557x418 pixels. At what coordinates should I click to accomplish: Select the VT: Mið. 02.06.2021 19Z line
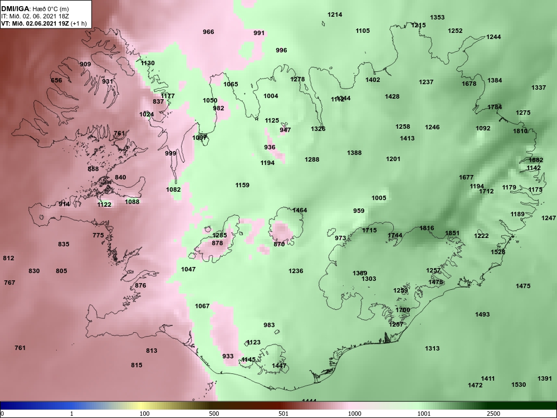click(x=43, y=23)
